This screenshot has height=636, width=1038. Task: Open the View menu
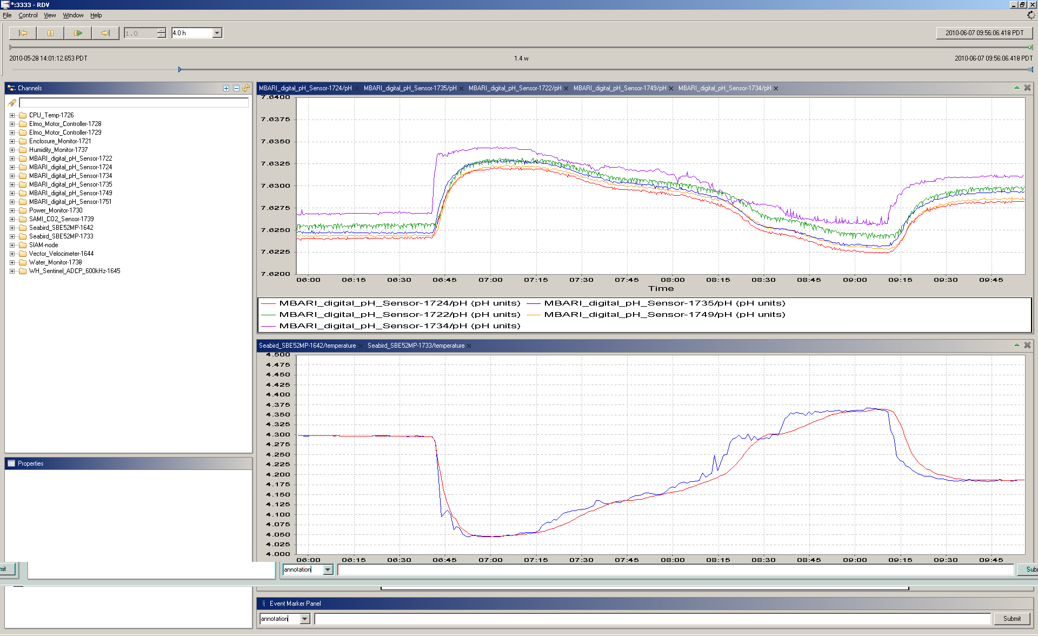[x=50, y=15]
